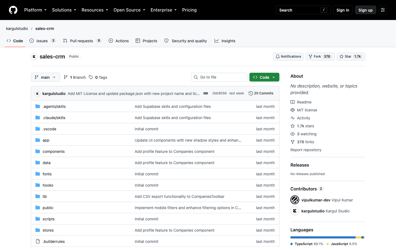Star the sales-crm repository
This screenshot has width=396, height=247.
pyautogui.click(x=351, y=57)
